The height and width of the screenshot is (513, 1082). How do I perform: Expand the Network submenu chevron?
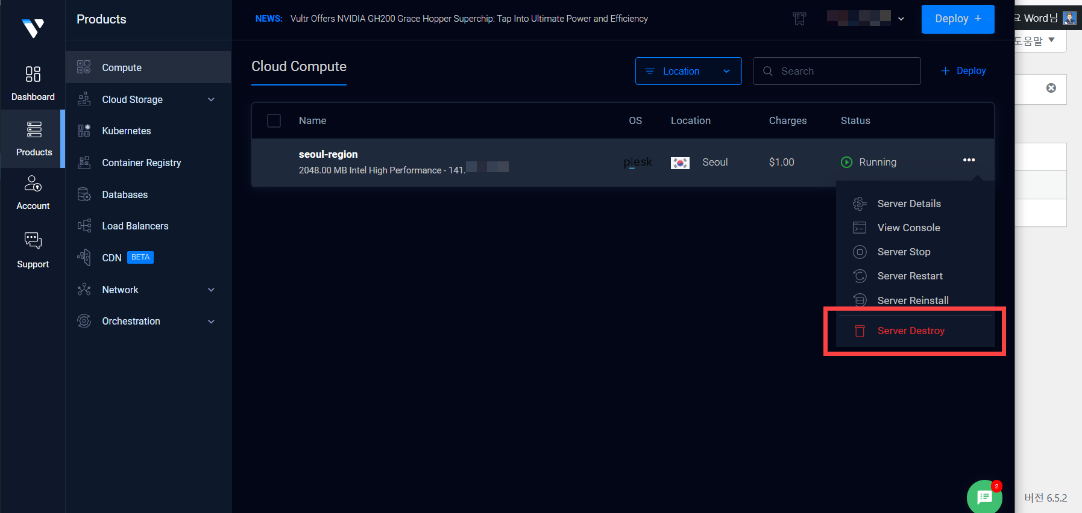click(211, 290)
